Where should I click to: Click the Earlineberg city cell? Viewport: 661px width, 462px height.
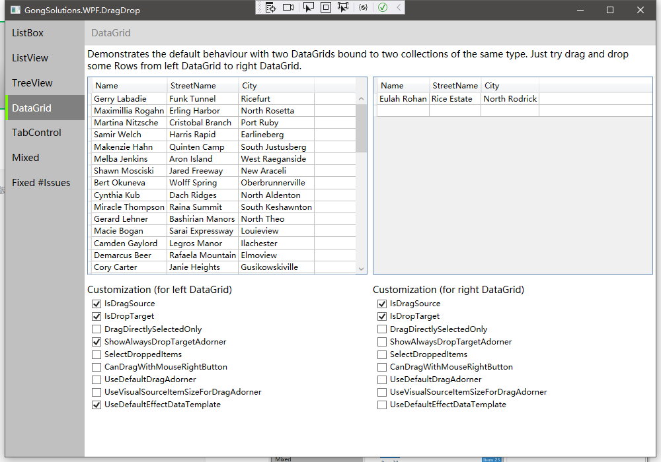[x=276, y=135]
